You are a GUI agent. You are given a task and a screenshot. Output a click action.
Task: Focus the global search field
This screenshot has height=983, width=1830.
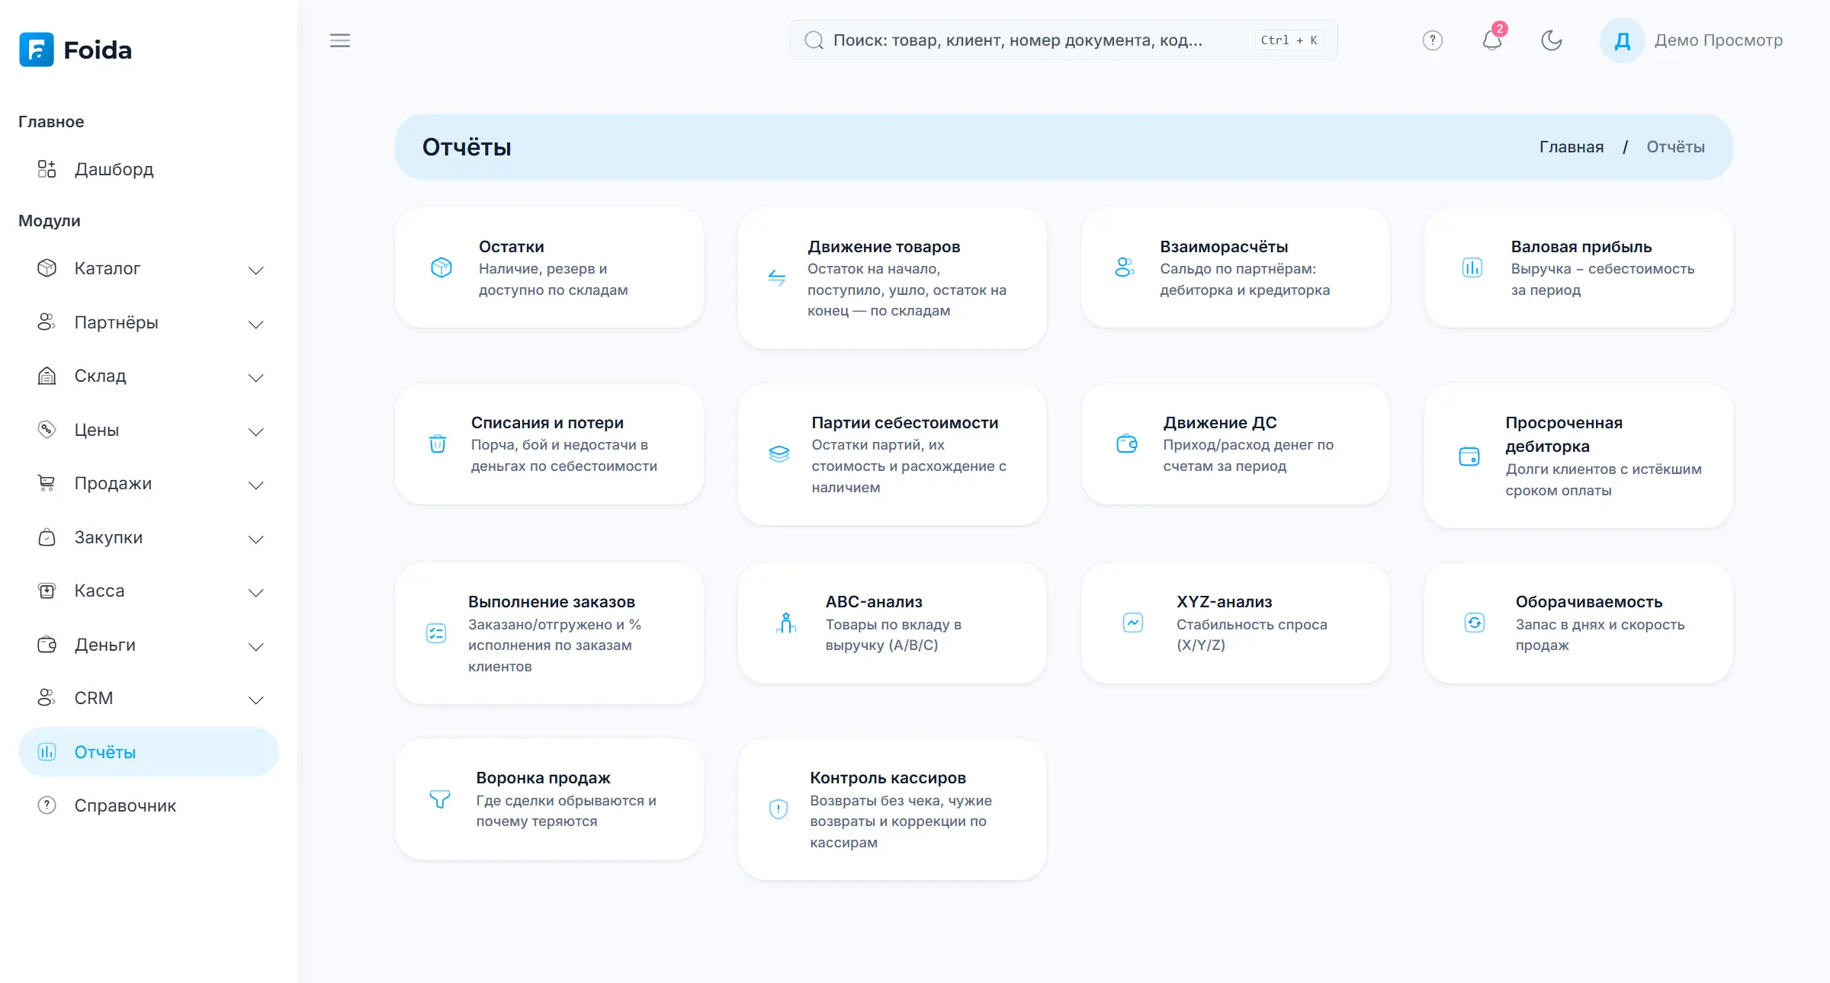(x=1063, y=40)
